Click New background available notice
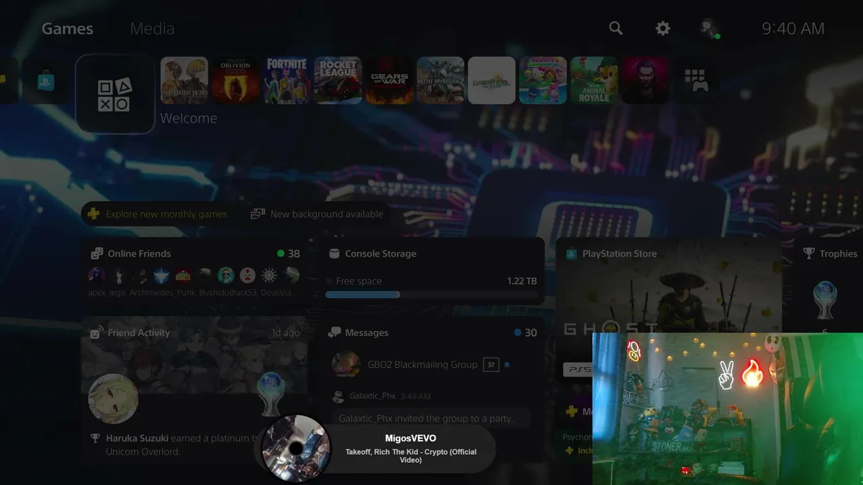This screenshot has width=863, height=485. (x=317, y=214)
